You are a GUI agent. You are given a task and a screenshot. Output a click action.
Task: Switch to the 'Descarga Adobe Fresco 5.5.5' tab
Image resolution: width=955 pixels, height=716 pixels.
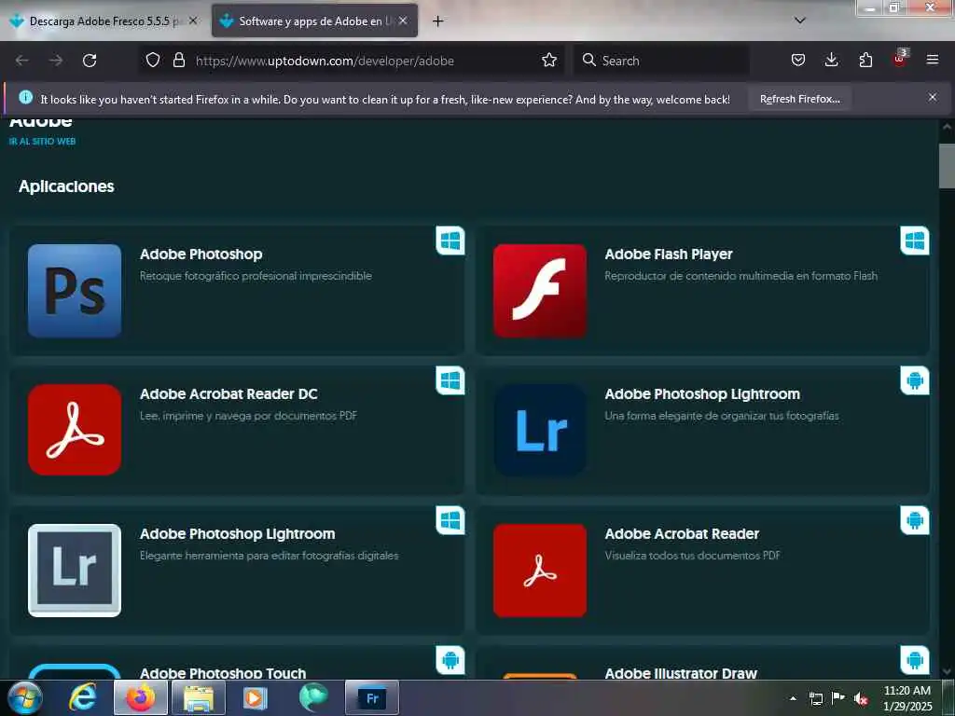[104, 21]
